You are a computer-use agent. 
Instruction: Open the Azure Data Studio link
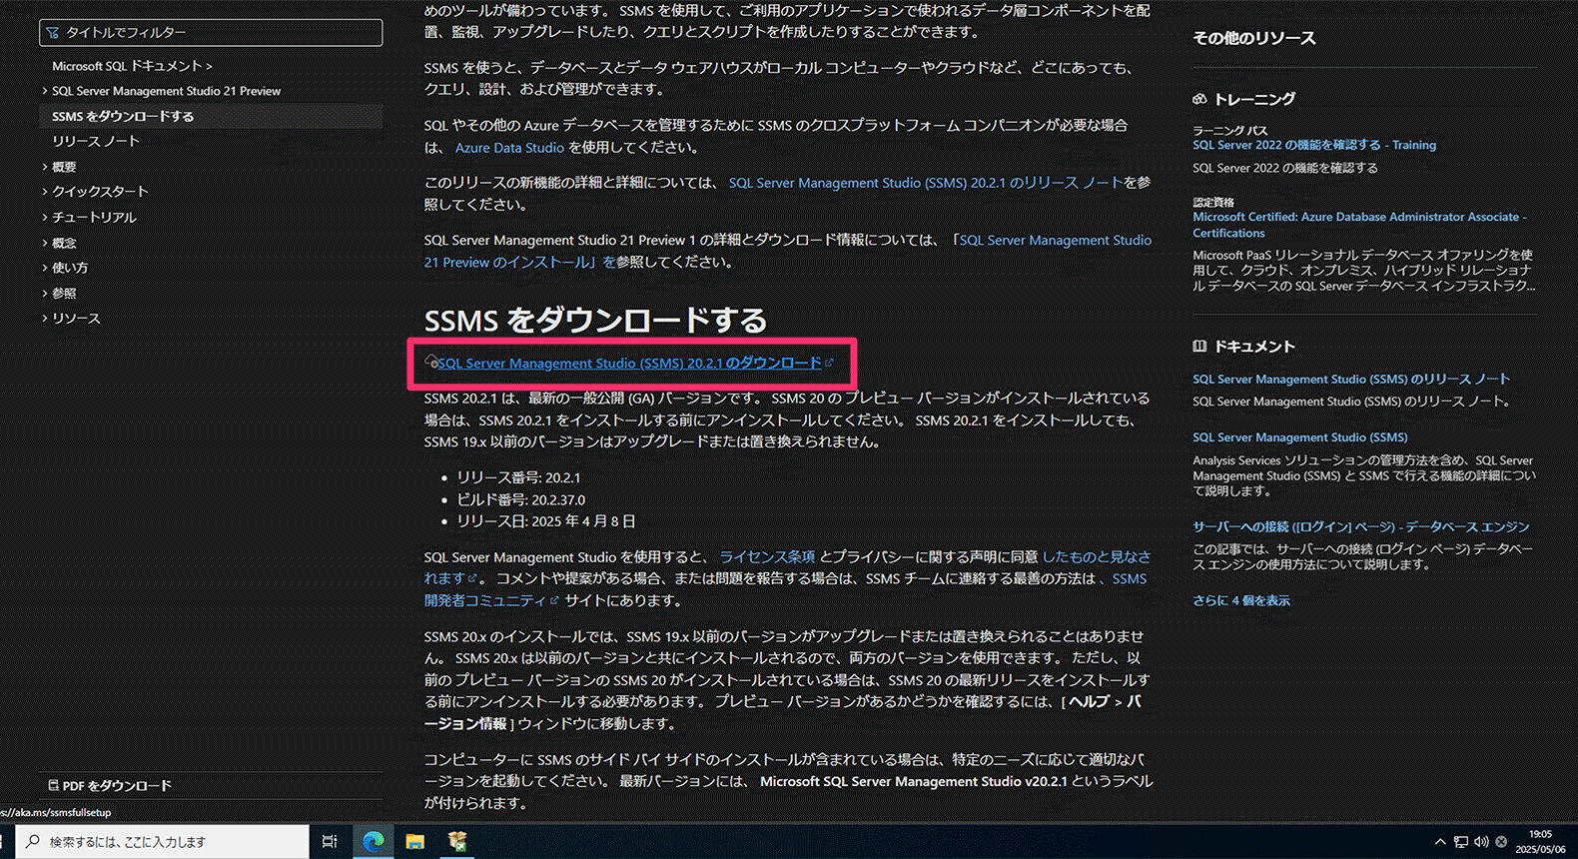pos(509,147)
